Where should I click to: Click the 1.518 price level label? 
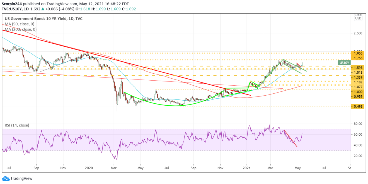357,73
